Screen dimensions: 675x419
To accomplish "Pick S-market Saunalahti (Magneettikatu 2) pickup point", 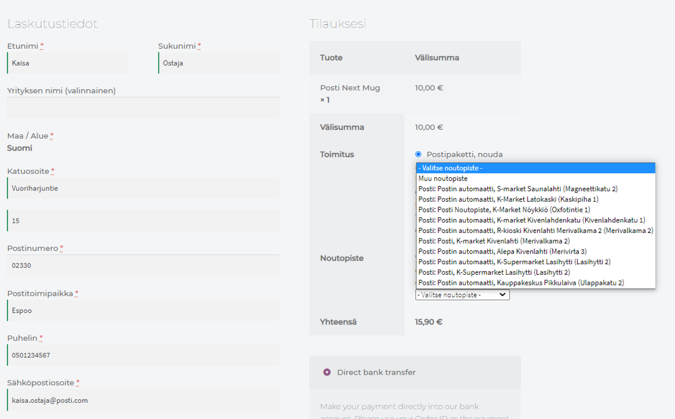I will pos(536,189).
